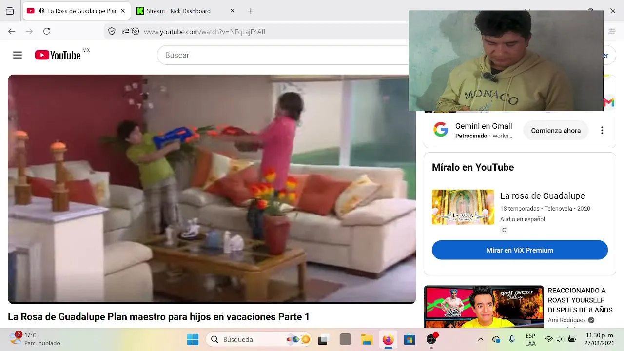
Task: Mute the audio icon on the YouTube tab
Action: [x=41, y=11]
